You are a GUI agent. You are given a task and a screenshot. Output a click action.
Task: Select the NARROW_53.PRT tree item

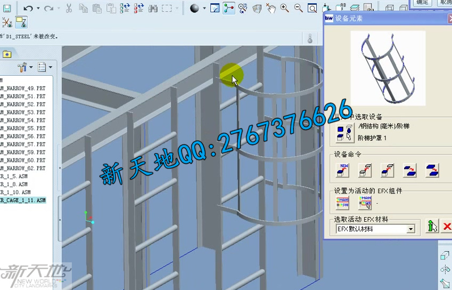23,112
